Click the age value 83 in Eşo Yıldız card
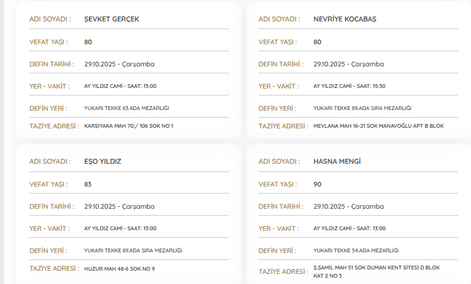Viewport: 471px width, 284px height. coord(88,185)
